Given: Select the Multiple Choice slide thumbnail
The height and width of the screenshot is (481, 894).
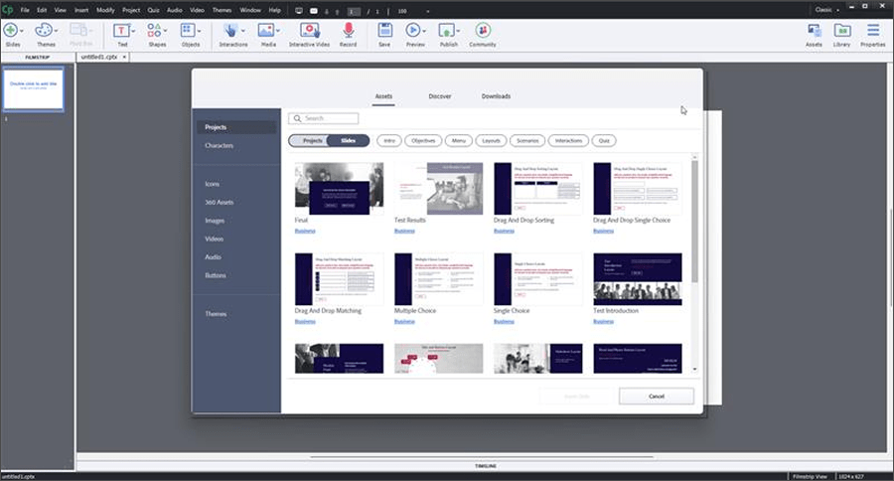Looking at the screenshot, I should point(438,279).
